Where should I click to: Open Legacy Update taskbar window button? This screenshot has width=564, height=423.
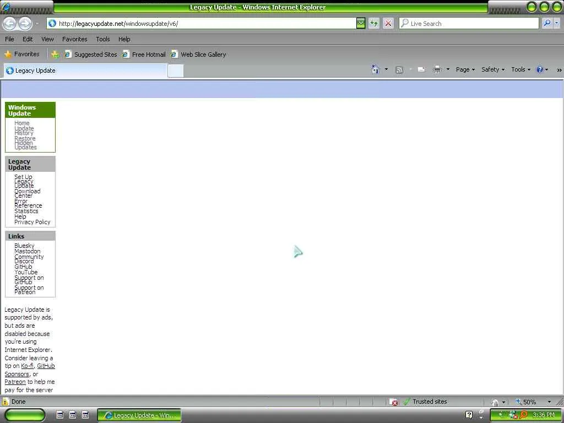[139, 415]
